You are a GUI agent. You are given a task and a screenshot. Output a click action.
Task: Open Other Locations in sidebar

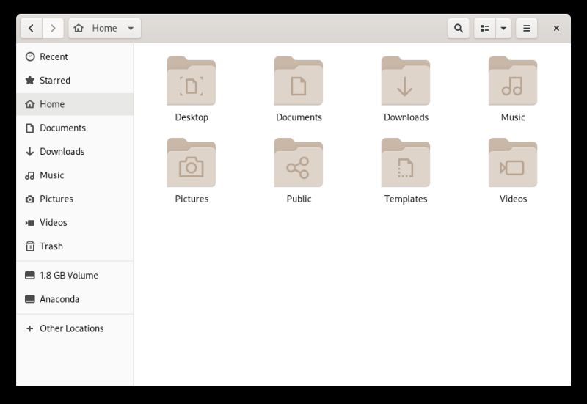click(x=75, y=328)
